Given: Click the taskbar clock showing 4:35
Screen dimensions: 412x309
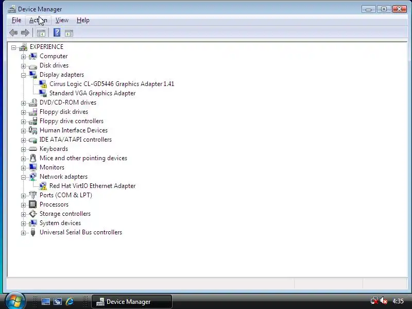Looking at the screenshot, I should pyautogui.click(x=398, y=301).
